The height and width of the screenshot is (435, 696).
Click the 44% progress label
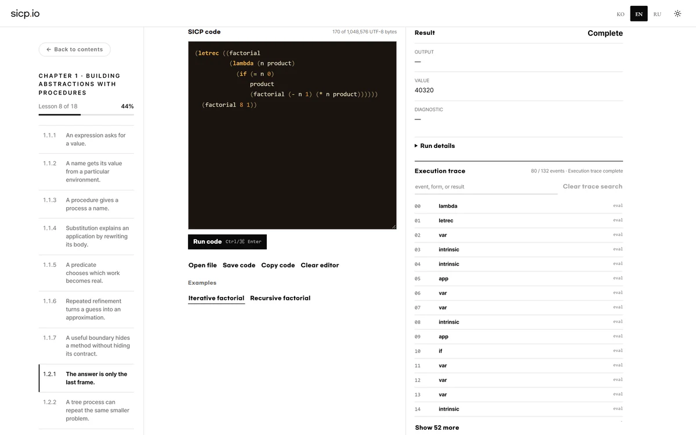(127, 106)
